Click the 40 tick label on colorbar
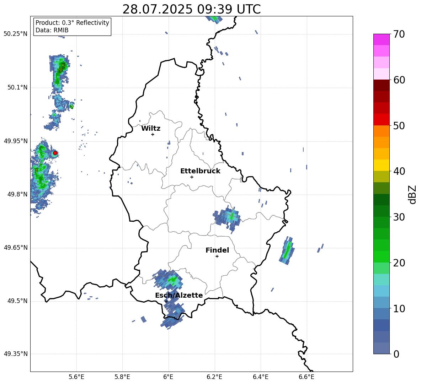Image resolution: width=421 pixels, height=384 pixels. [399, 171]
